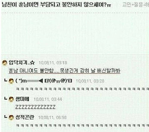The height and width of the screenshot is (132, 149).
Task: Open the 고민+질문 board category link
Action: 136,5
